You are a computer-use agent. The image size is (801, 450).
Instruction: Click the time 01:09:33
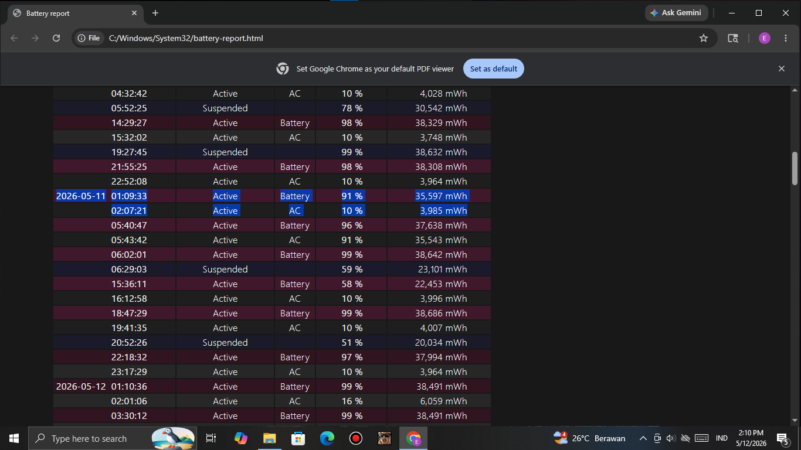click(129, 196)
